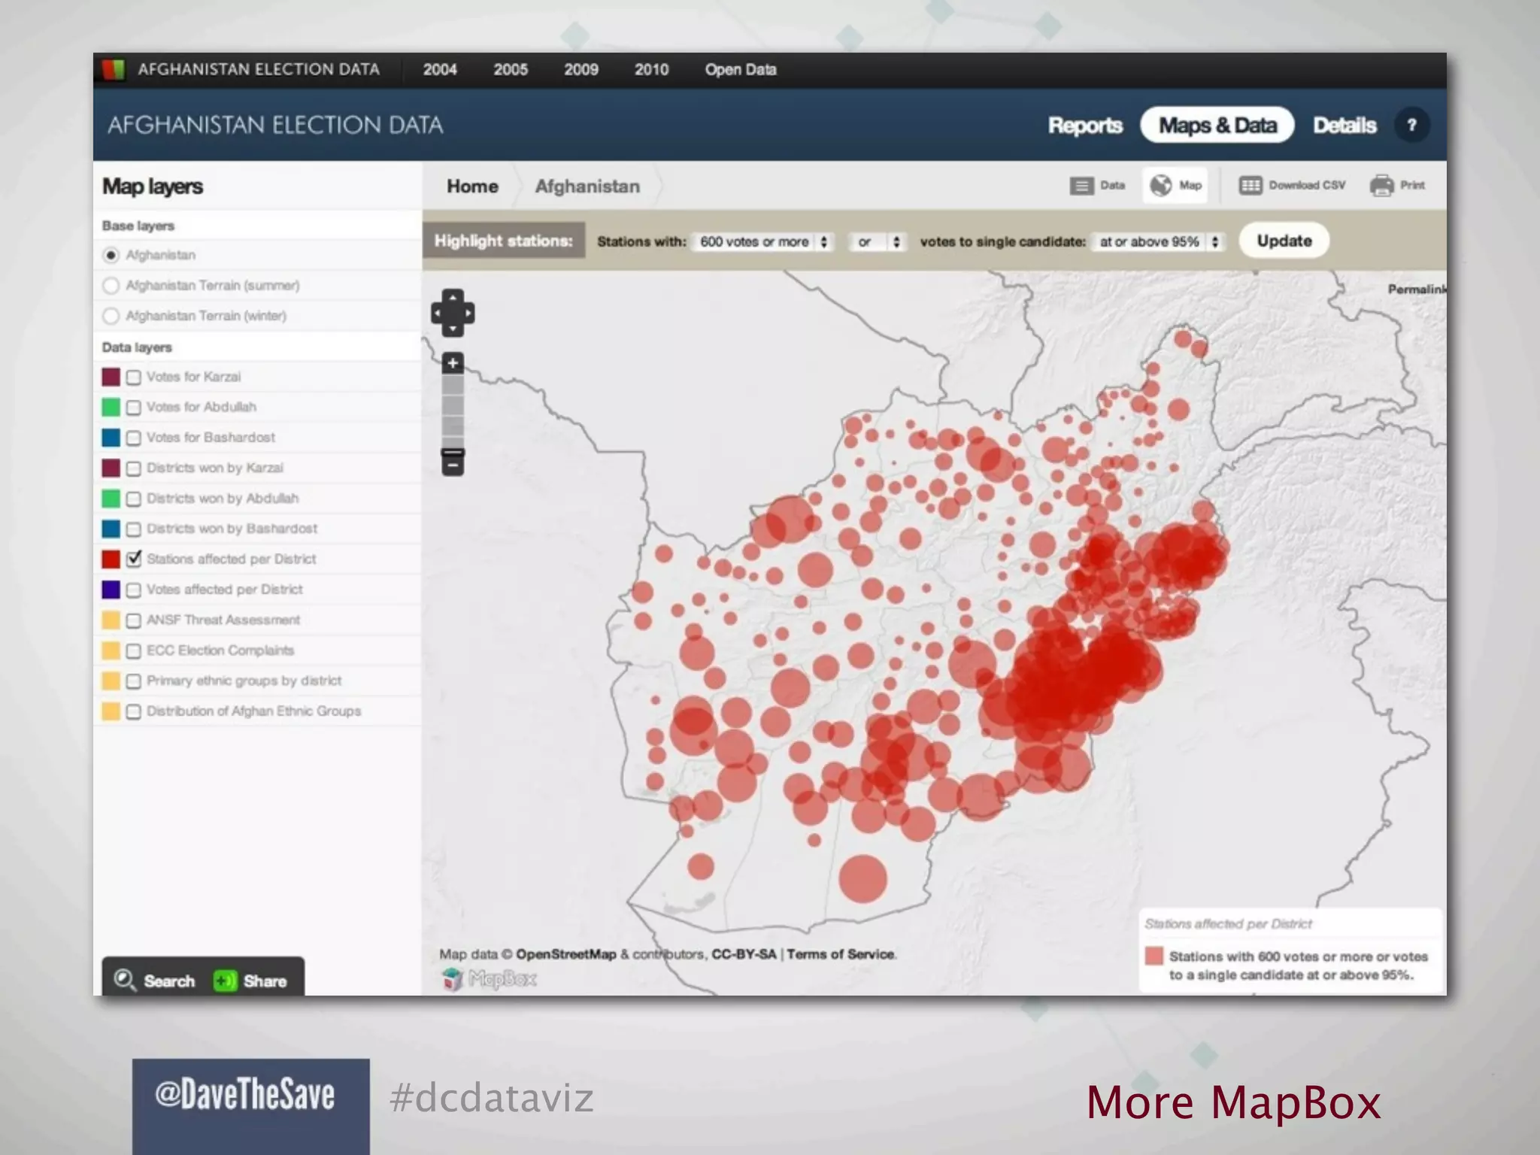
Task: Click the map zoom slider track
Action: (x=453, y=411)
